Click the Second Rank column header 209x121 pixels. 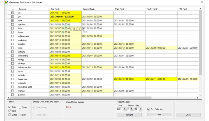click(x=97, y=9)
